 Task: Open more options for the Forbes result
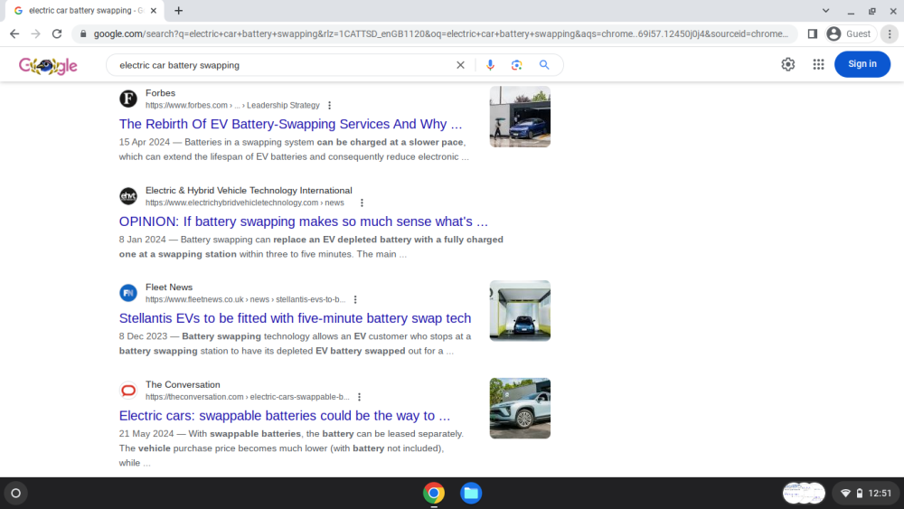pyautogui.click(x=329, y=106)
